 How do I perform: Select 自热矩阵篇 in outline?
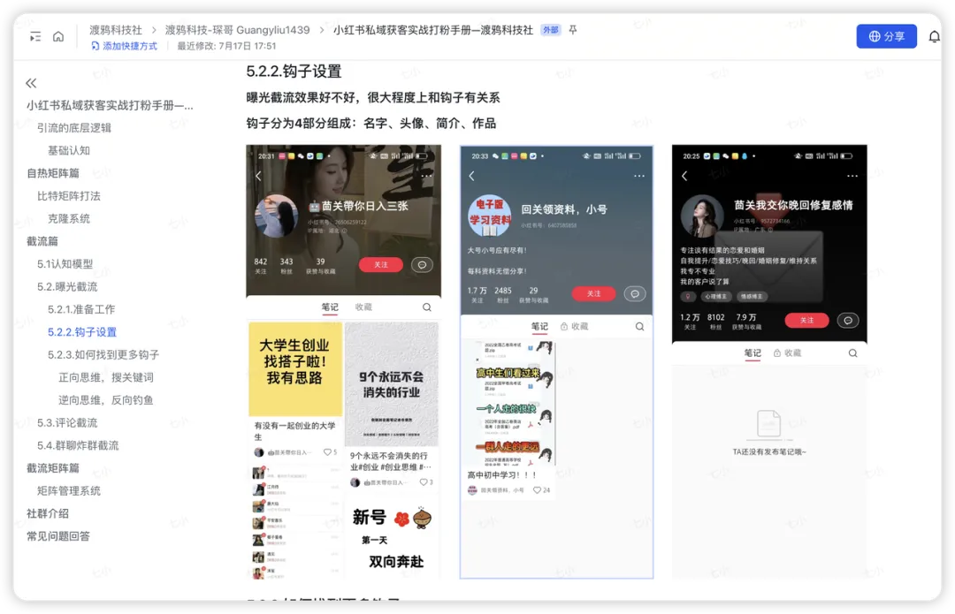53,173
